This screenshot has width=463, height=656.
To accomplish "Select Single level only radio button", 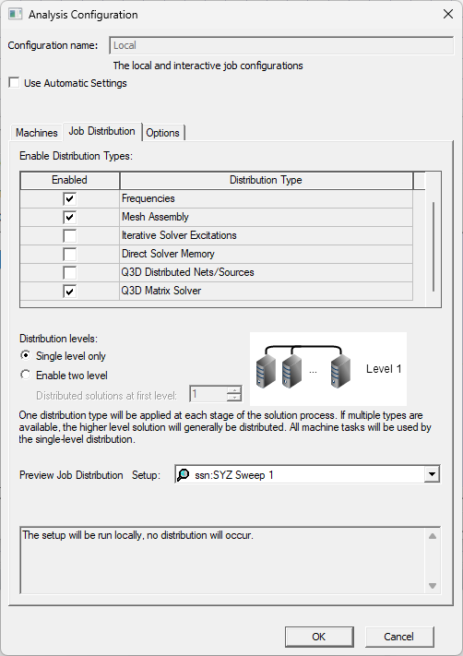I will pyautogui.click(x=26, y=355).
